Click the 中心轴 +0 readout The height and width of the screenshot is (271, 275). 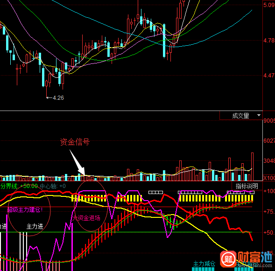(53, 186)
